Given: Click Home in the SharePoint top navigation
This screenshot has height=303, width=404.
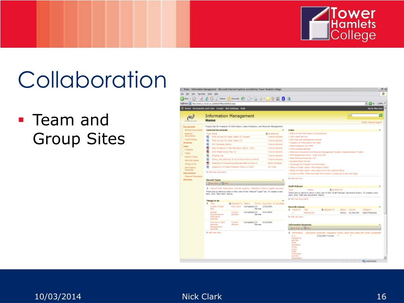Looking at the screenshot, I should (188, 108).
